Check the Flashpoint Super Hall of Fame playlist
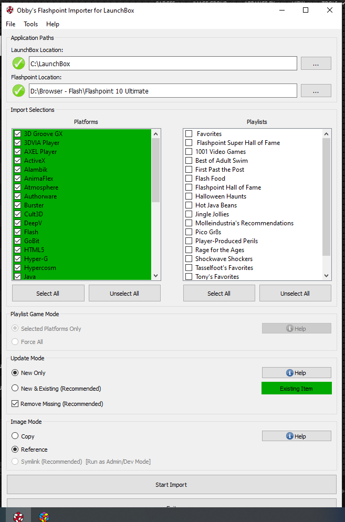 click(189, 143)
